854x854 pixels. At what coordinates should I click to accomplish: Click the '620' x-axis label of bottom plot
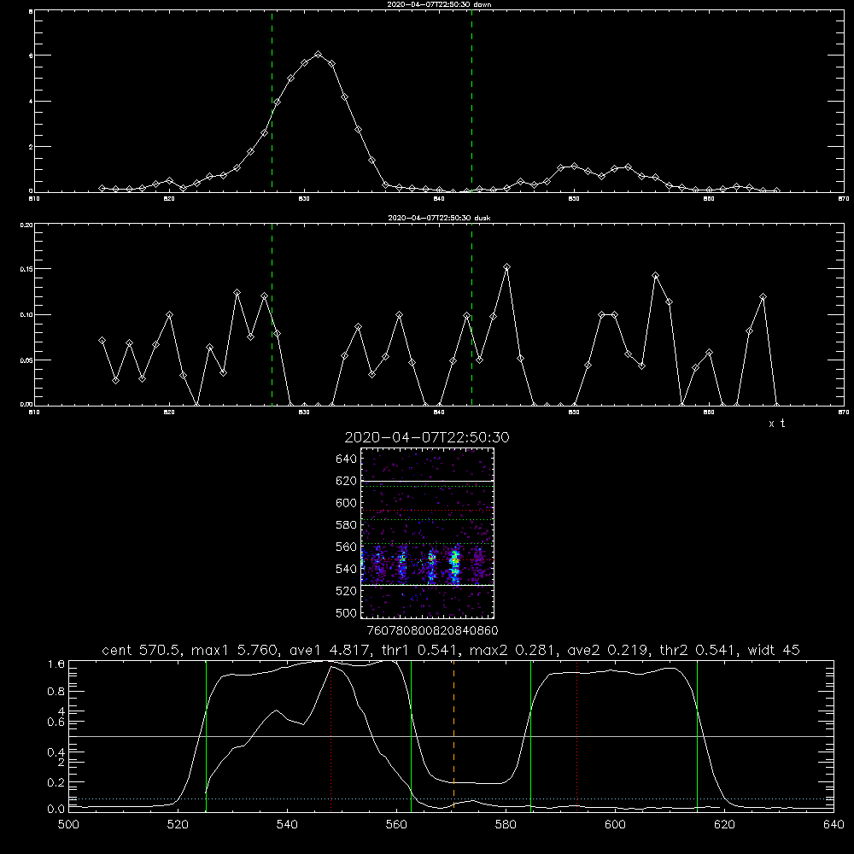724,825
